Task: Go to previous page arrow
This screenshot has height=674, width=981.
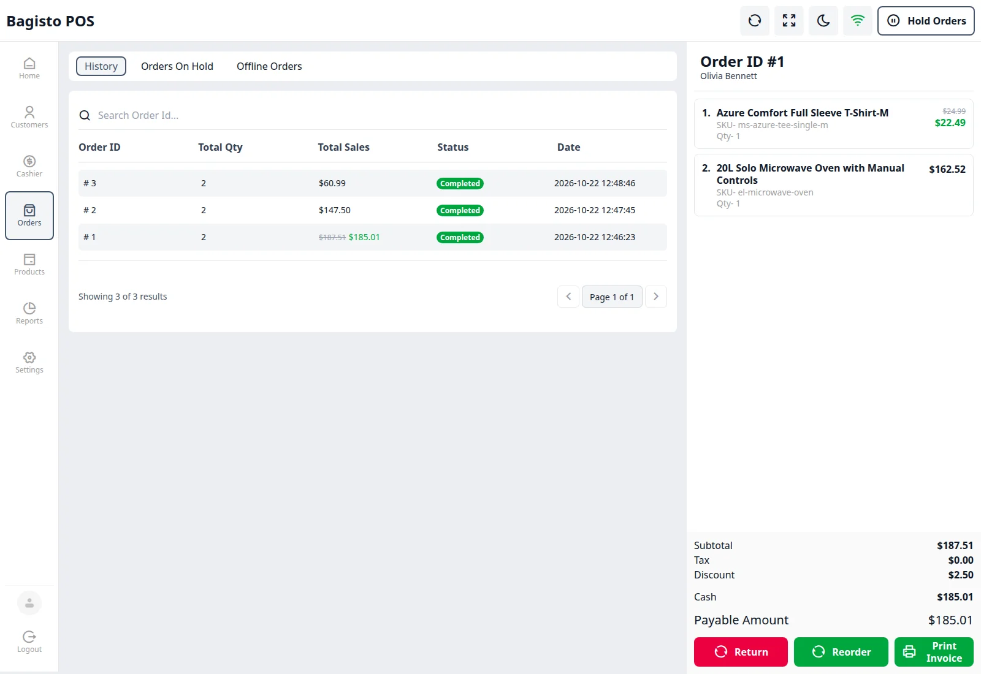Action: click(x=568, y=297)
